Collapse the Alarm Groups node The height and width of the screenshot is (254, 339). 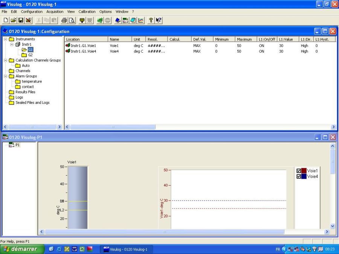pyautogui.click(x=5, y=76)
